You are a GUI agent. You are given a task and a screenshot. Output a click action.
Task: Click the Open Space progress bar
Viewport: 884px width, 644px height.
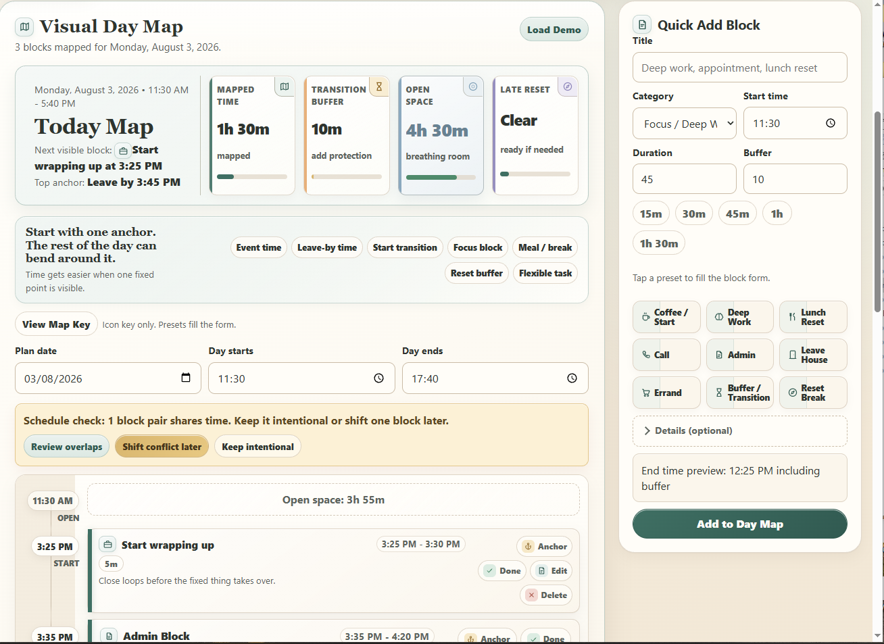[441, 177]
